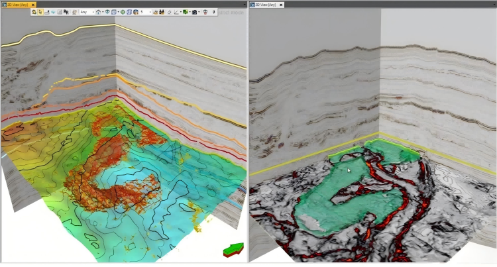The width and height of the screenshot is (497, 267).
Task: Click the pin toolbar icon
Action: point(214,12)
